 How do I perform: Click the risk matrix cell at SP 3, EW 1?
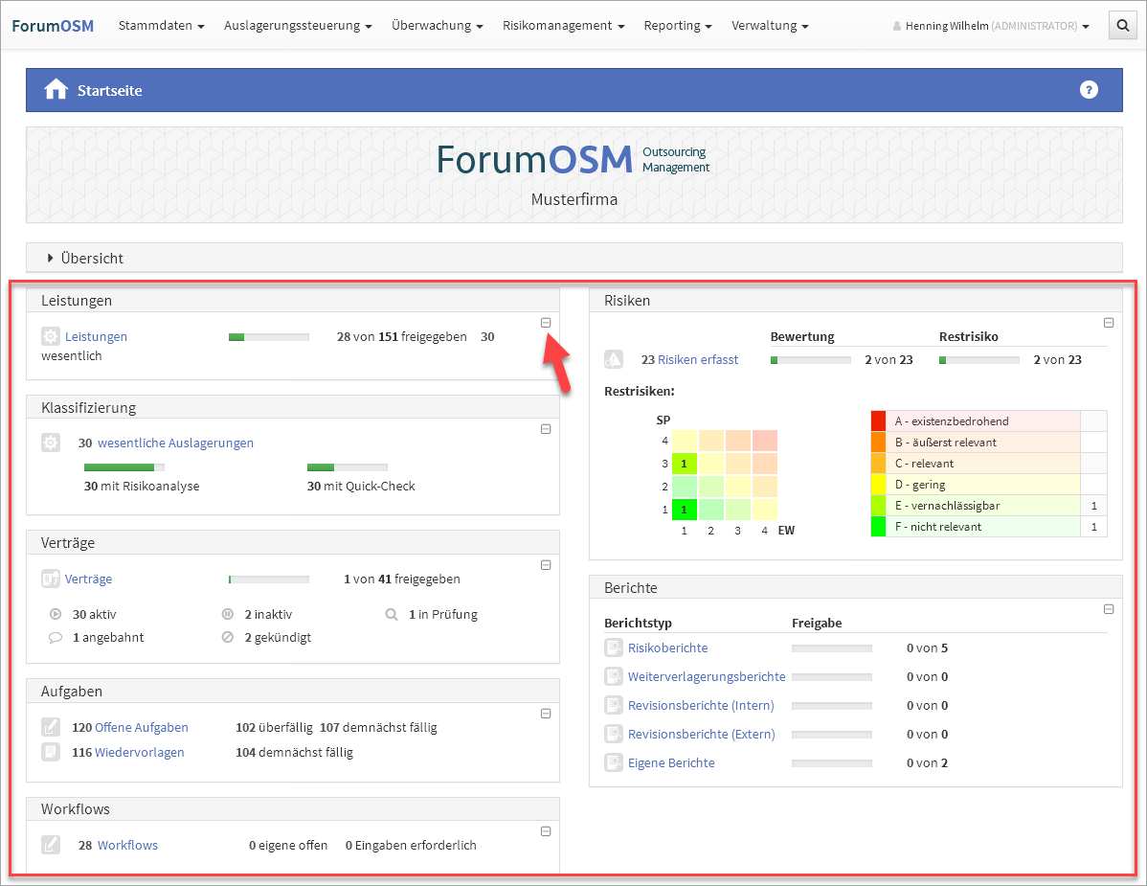[684, 464]
